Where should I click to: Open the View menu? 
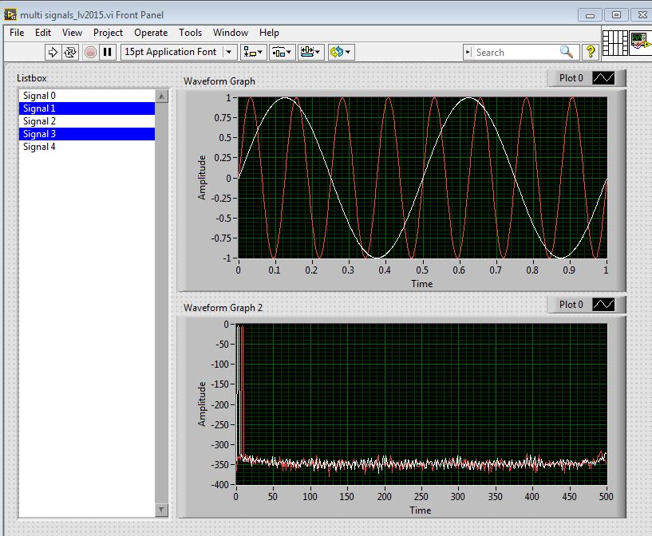(x=72, y=33)
